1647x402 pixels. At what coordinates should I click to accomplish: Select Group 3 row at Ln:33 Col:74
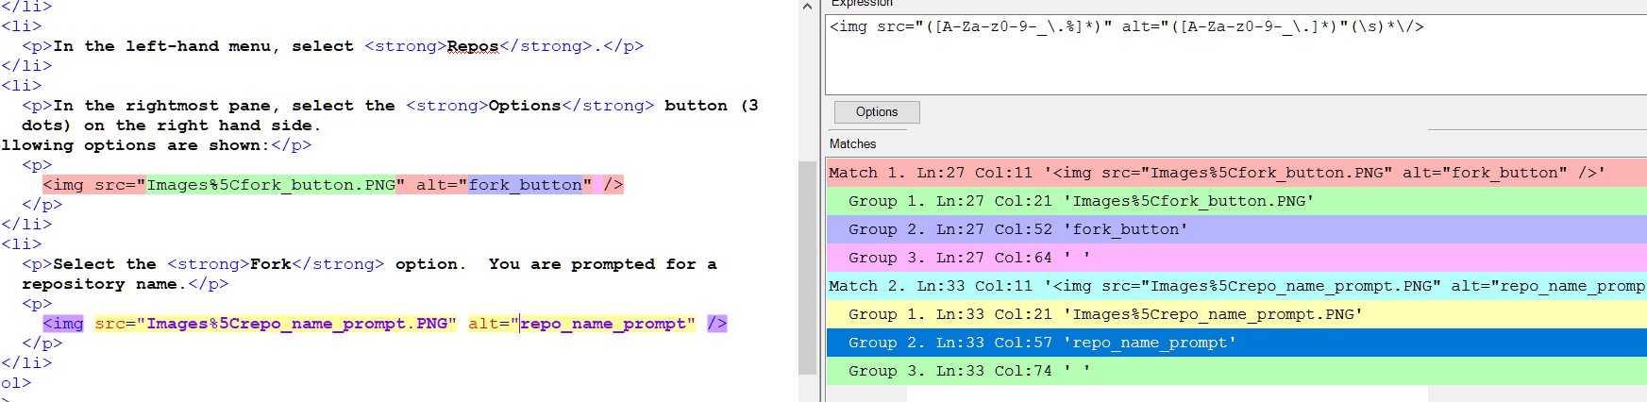point(1236,371)
